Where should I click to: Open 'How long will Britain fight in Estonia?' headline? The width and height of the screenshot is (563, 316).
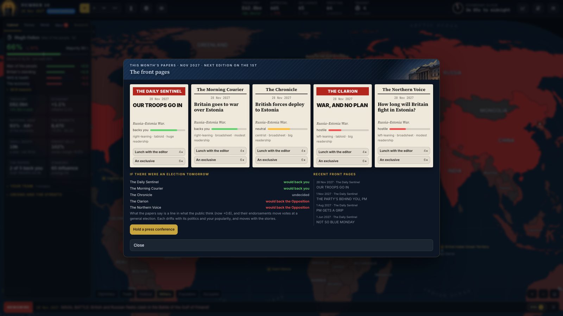403,107
